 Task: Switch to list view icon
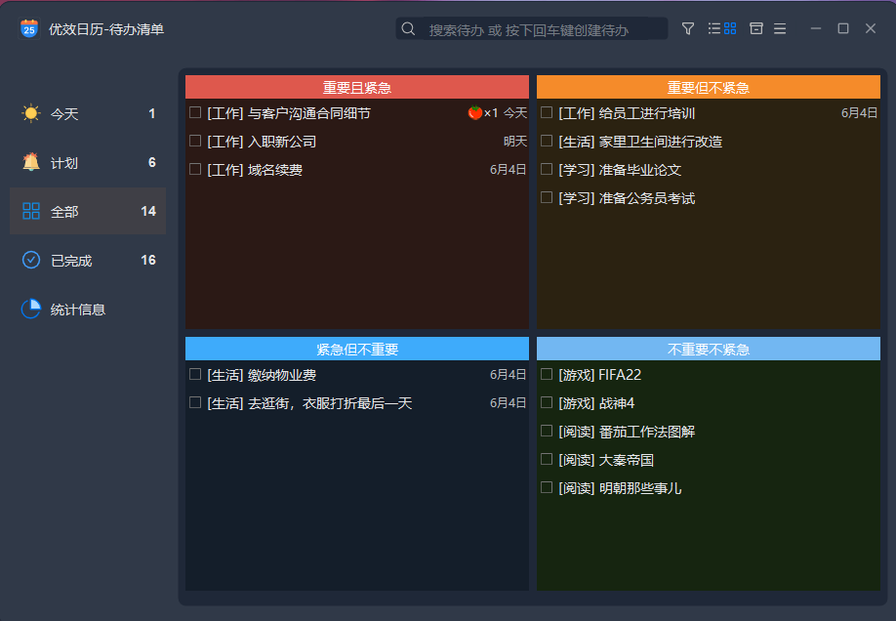pos(714,28)
